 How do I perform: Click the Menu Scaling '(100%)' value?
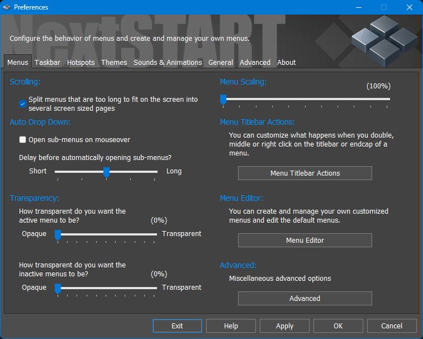[378, 86]
